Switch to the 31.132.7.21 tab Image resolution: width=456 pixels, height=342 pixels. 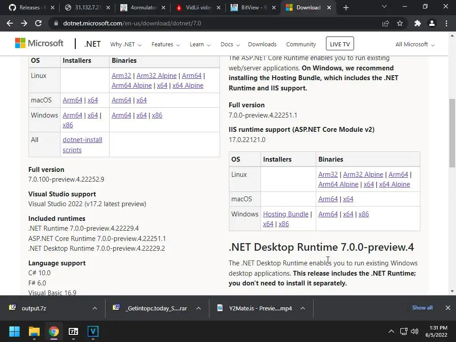[x=84, y=8]
